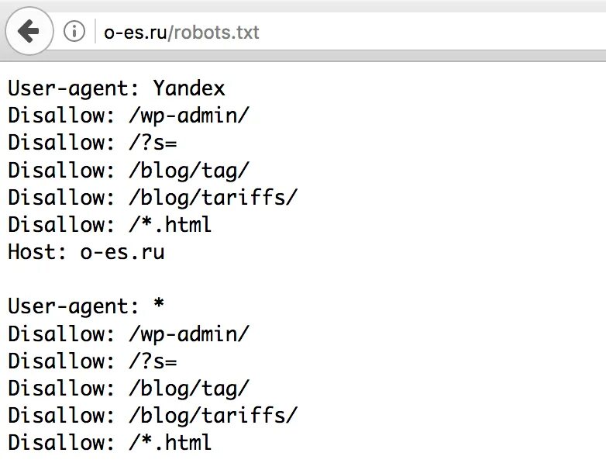Click /wp-admin/ rule in Yandex block
The height and width of the screenshot is (470, 606).
tap(189, 116)
